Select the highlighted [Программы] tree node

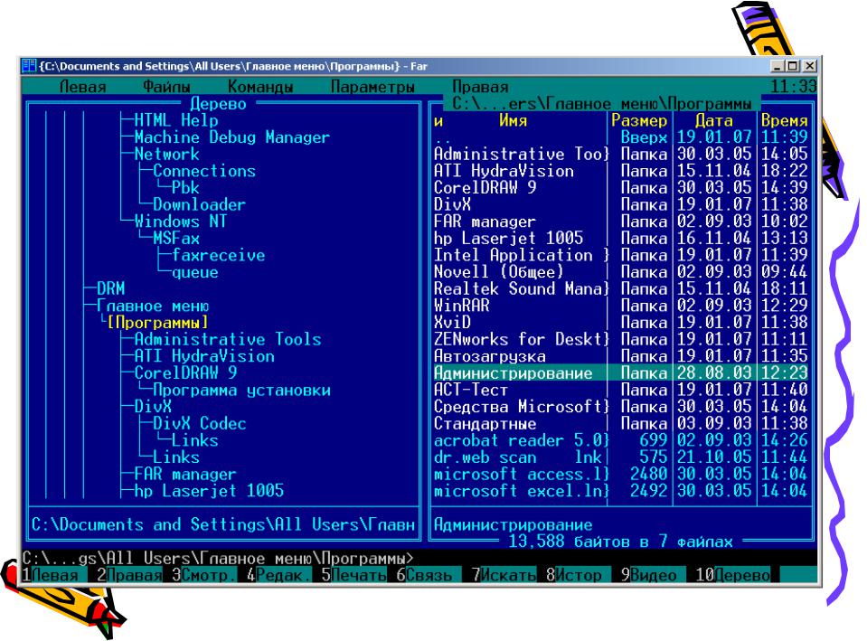coord(157,323)
